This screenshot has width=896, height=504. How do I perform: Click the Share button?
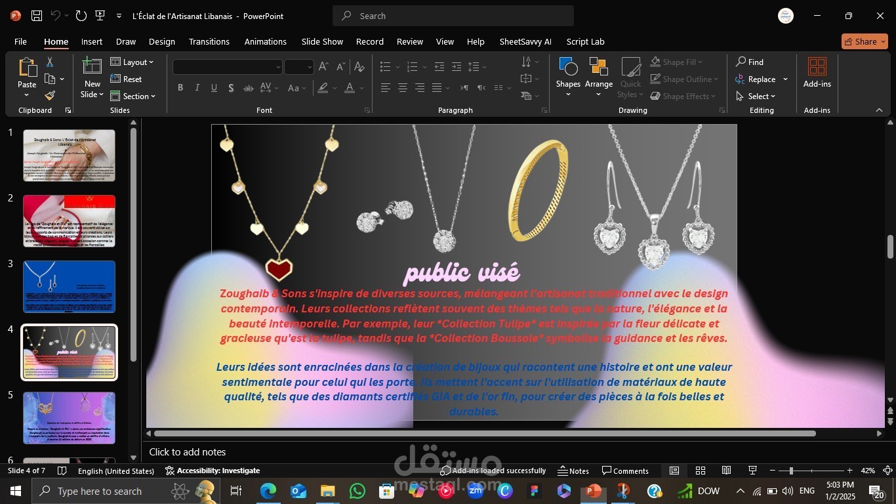click(865, 41)
